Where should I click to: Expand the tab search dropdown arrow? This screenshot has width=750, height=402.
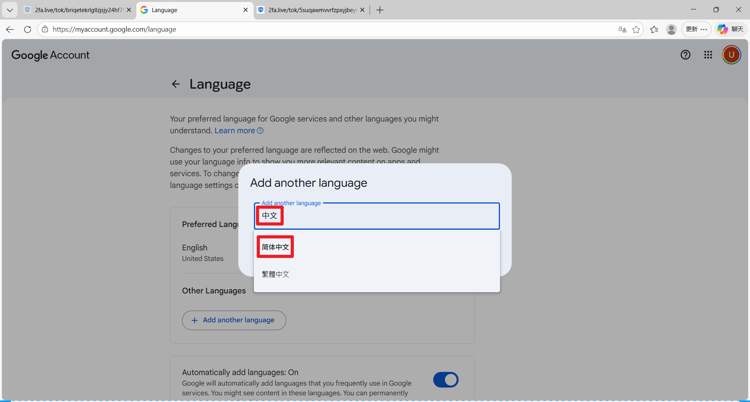[x=10, y=10]
